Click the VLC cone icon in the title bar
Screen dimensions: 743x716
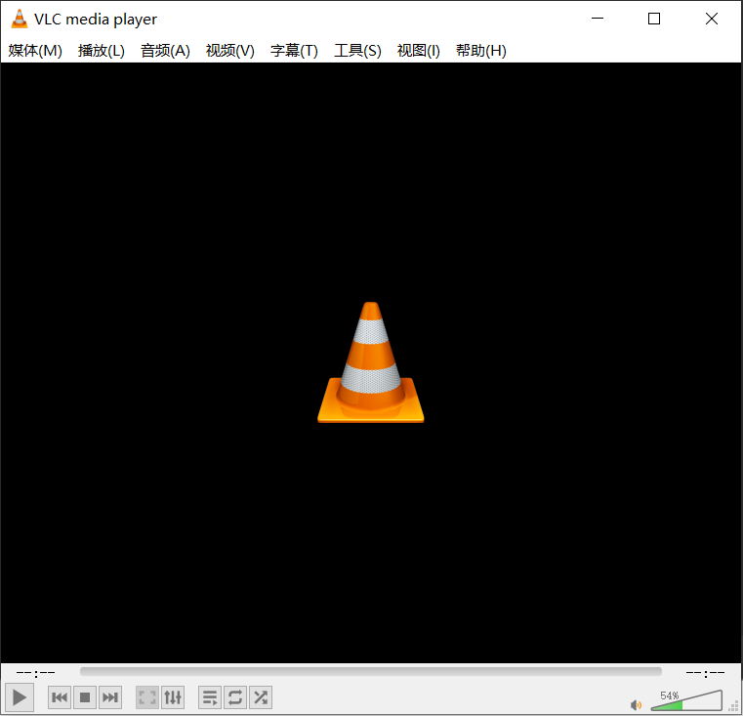click(19, 19)
